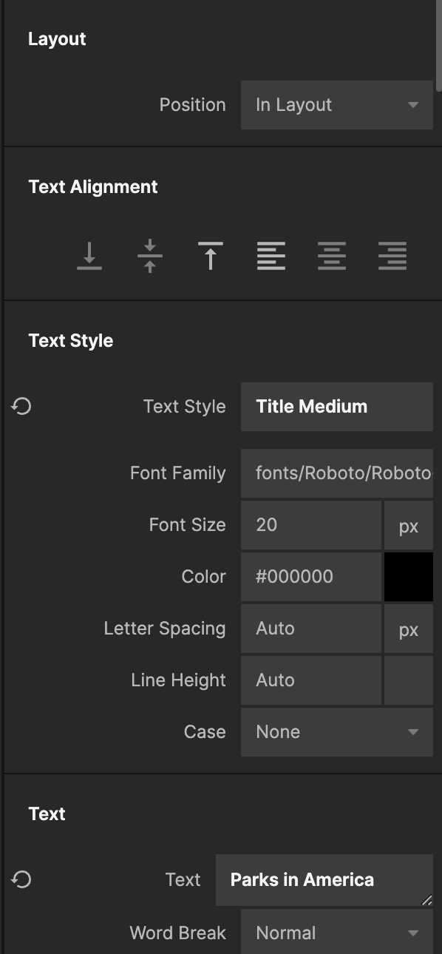Click the Parks in America text box
442x954 pixels.
pos(324,880)
